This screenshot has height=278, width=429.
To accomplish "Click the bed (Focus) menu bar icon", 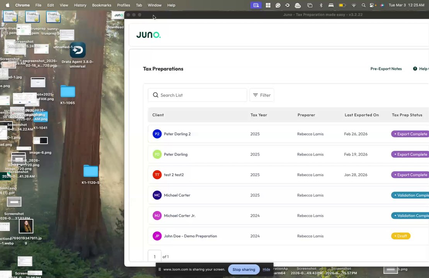I will pos(331,5).
